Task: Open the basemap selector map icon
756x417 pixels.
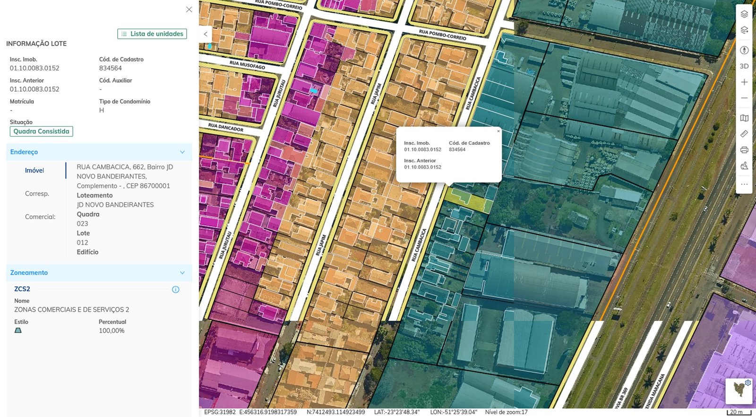Action: [x=744, y=118]
